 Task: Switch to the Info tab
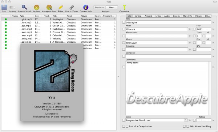click(129, 16)
